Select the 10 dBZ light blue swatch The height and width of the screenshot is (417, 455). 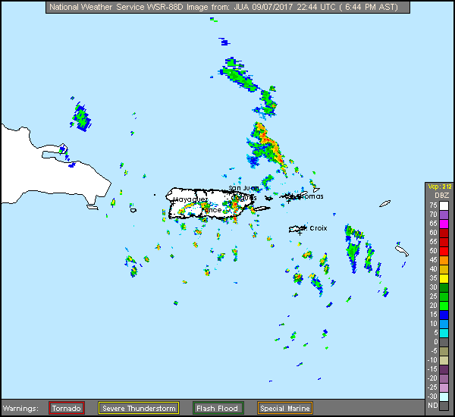coord(444,324)
